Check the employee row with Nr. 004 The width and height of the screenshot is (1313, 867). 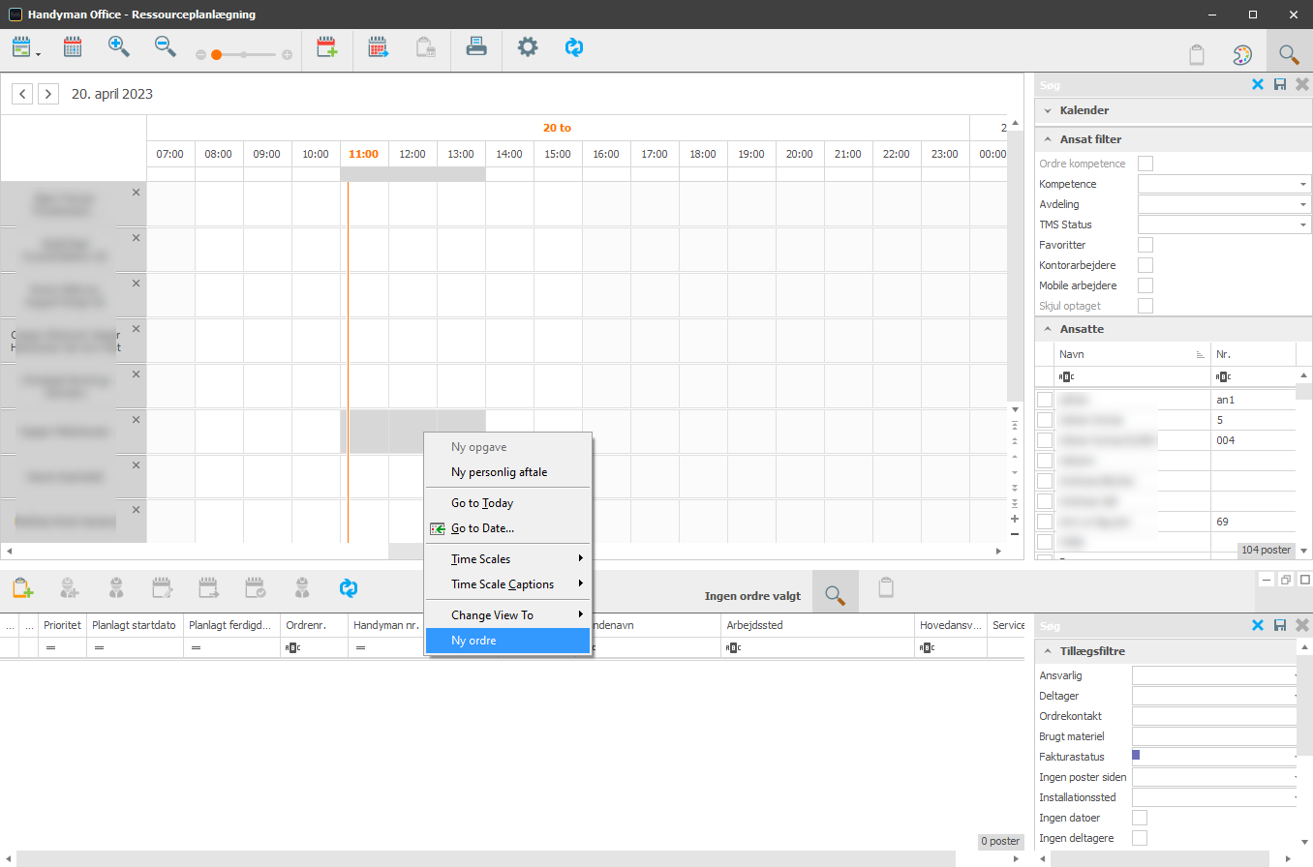[x=1045, y=440]
